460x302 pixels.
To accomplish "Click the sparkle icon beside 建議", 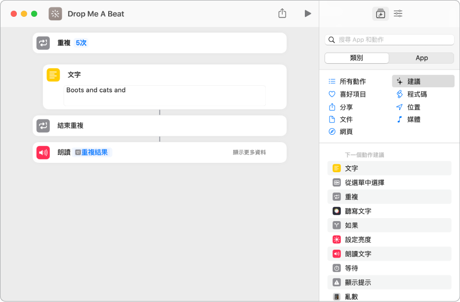I will click(400, 81).
